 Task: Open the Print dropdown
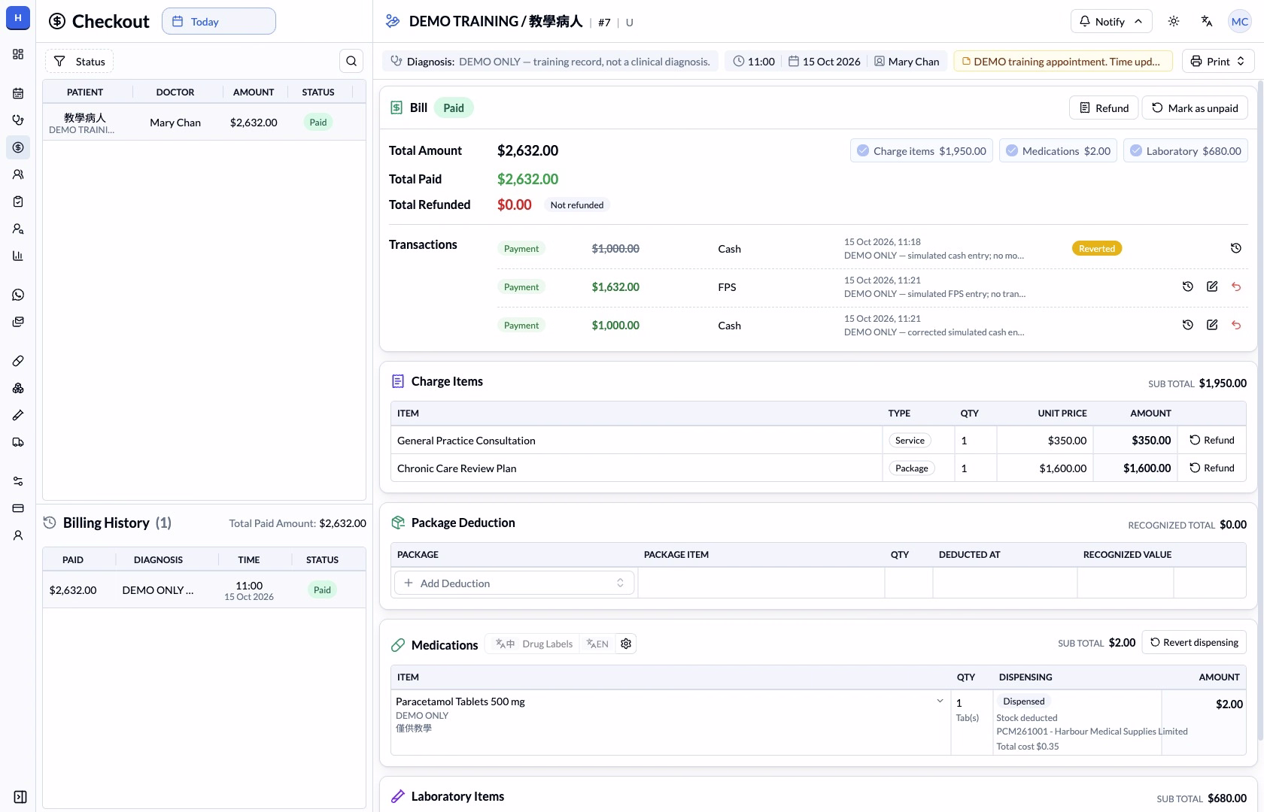[1218, 61]
